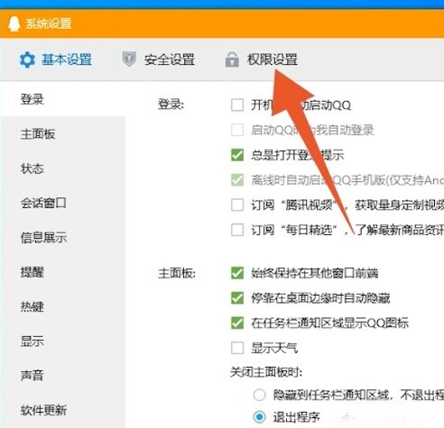The height and width of the screenshot is (428, 444).
Task: Click the lock icon for permission settings
Action: coord(232,59)
